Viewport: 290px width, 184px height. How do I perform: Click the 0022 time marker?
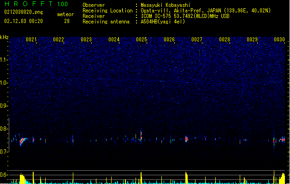59,40
